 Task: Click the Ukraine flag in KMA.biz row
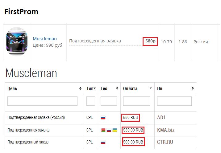pyautogui.click(x=115, y=130)
